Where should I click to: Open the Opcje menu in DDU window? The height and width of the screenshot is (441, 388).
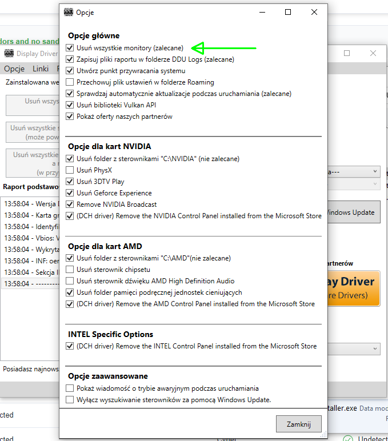pos(14,69)
